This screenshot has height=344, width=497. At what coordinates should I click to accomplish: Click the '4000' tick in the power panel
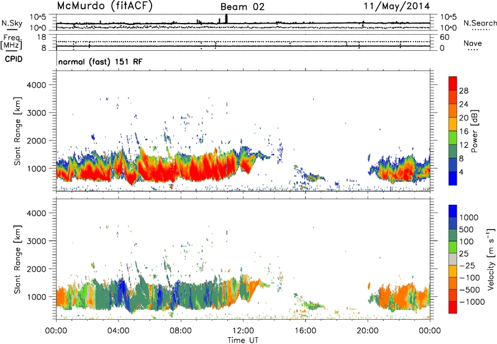36,85
